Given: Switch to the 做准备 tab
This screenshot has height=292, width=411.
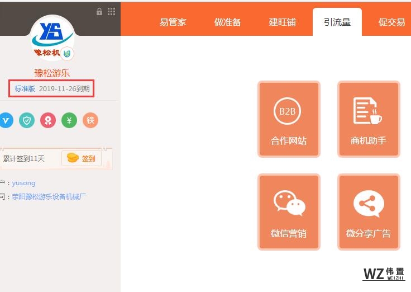Looking at the screenshot, I should [x=227, y=22].
